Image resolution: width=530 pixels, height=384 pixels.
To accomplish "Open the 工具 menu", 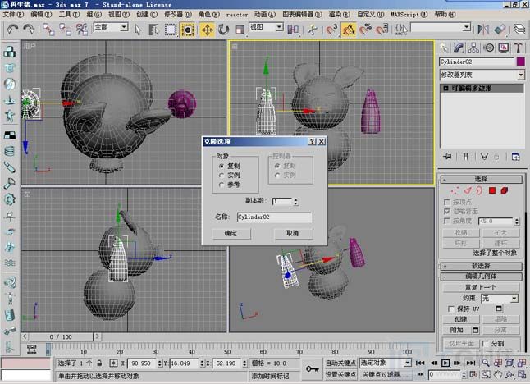I will click(69, 15).
